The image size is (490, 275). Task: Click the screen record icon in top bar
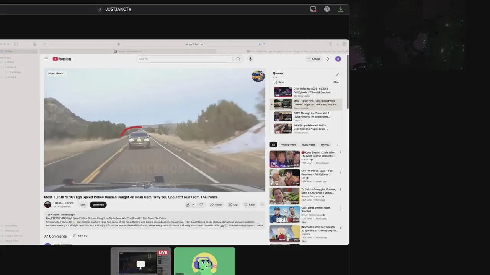313,9
